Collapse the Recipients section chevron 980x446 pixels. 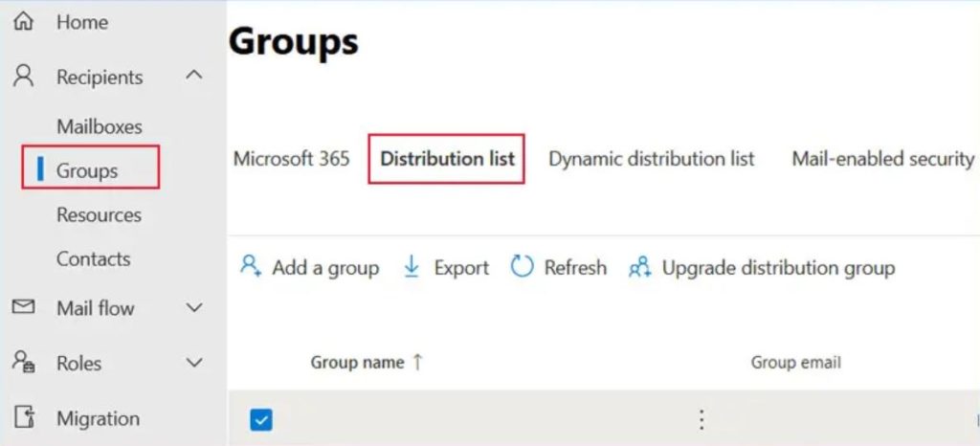[x=194, y=76]
